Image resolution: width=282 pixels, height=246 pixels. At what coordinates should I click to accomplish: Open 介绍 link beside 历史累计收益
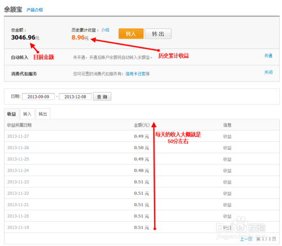[x=105, y=30]
